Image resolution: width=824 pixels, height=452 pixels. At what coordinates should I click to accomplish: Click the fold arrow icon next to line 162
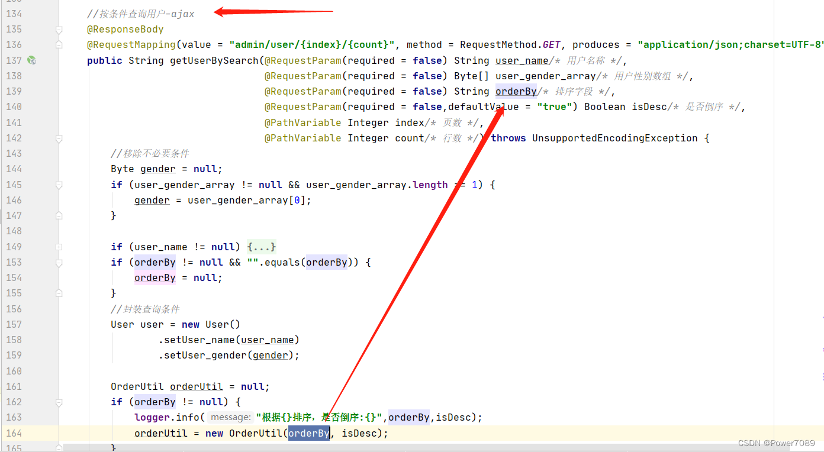(58, 402)
